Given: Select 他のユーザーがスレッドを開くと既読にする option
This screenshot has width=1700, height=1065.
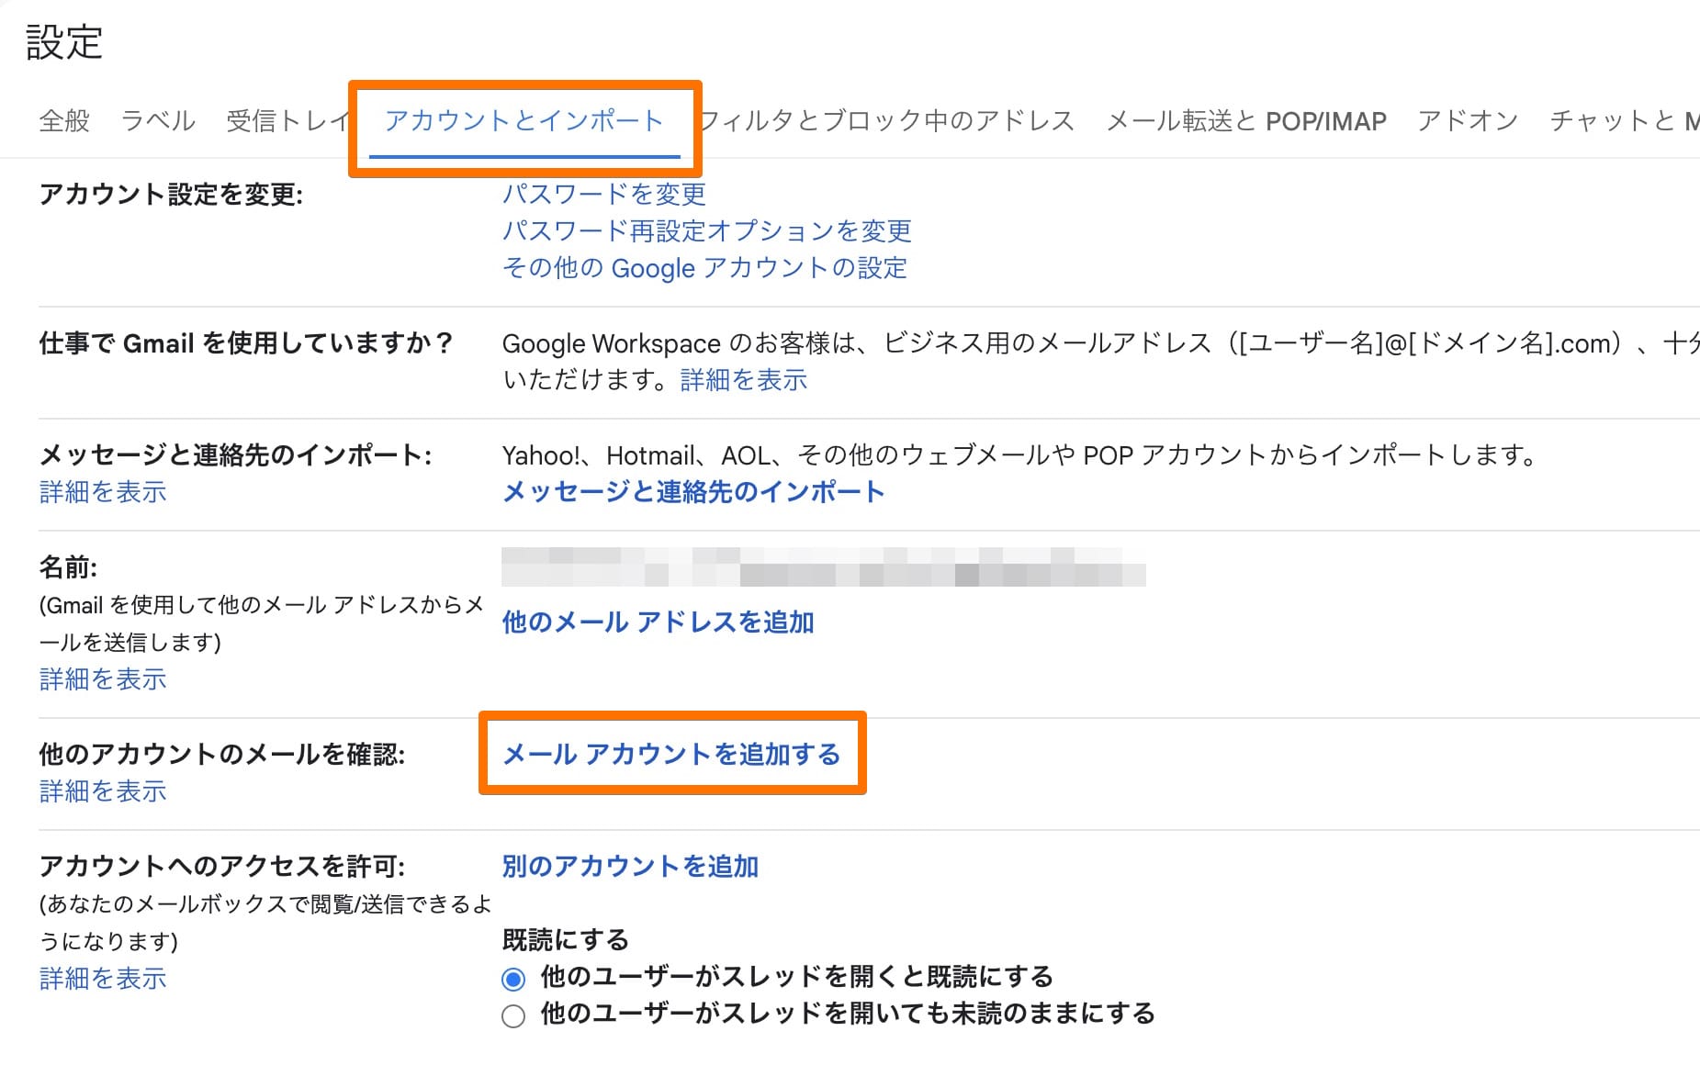Looking at the screenshot, I should click(x=512, y=978).
